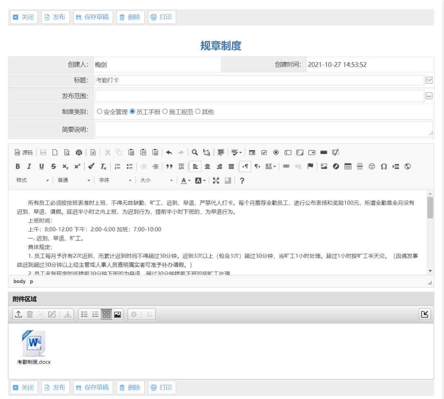Viewport: 444px width, 399px height.
Task: Select the 其他 institution category
Action: click(198, 111)
